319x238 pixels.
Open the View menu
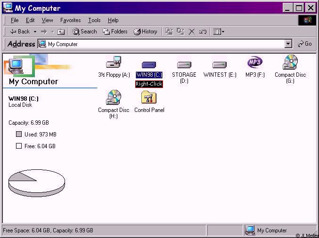coord(47,20)
